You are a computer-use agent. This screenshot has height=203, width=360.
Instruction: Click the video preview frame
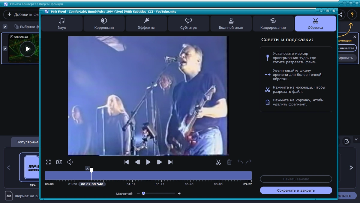148,96
